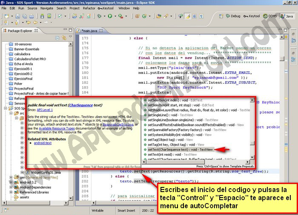
Task: Click the Search flashlight toolbar icon
Action: (166, 16)
